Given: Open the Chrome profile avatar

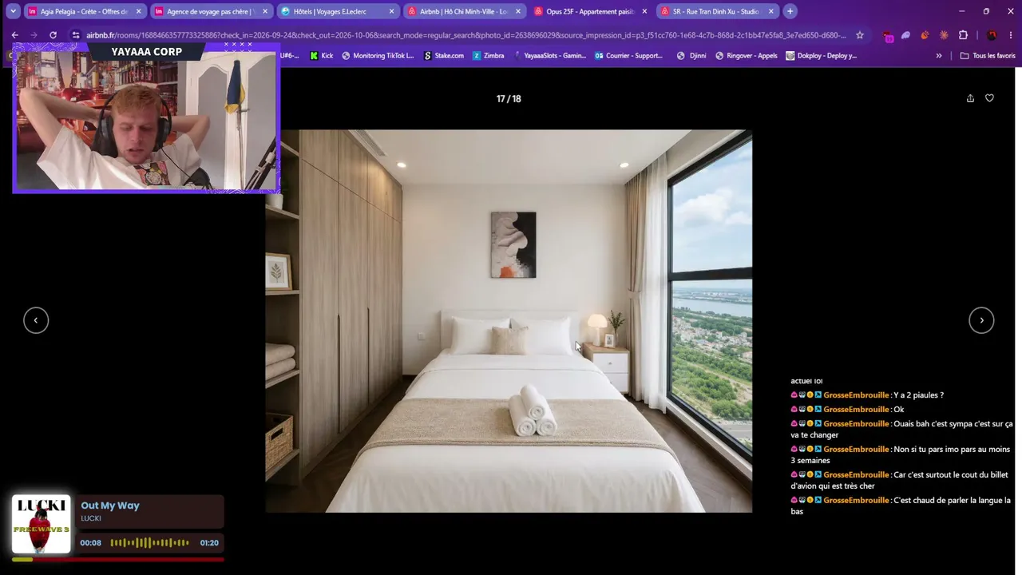Looking at the screenshot, I should click(992, 35).
